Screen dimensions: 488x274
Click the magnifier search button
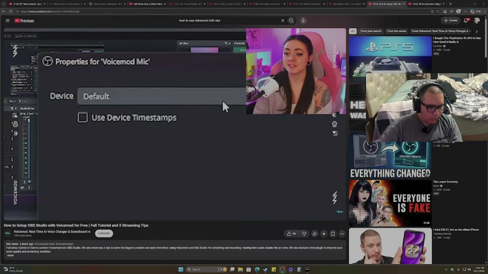pyautogui.click(x=291, y=21)
